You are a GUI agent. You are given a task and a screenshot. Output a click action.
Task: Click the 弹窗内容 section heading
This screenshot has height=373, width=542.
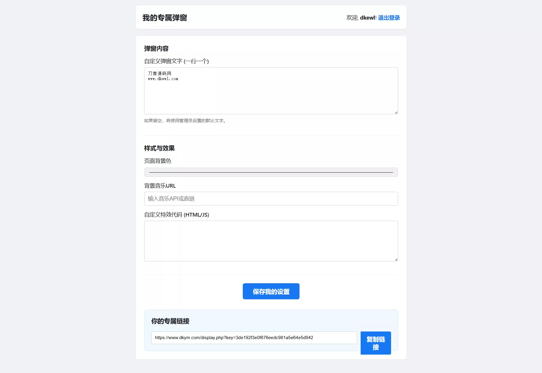(156, 49)
